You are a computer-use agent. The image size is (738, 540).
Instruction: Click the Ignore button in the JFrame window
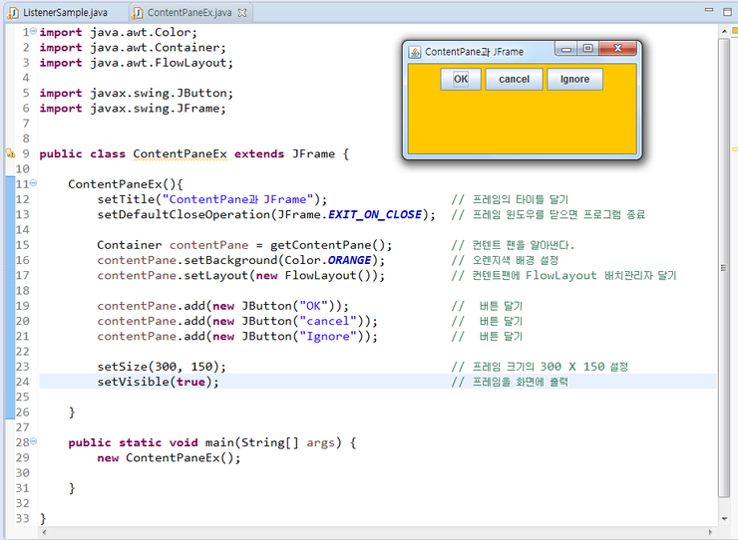pos(574,79)
